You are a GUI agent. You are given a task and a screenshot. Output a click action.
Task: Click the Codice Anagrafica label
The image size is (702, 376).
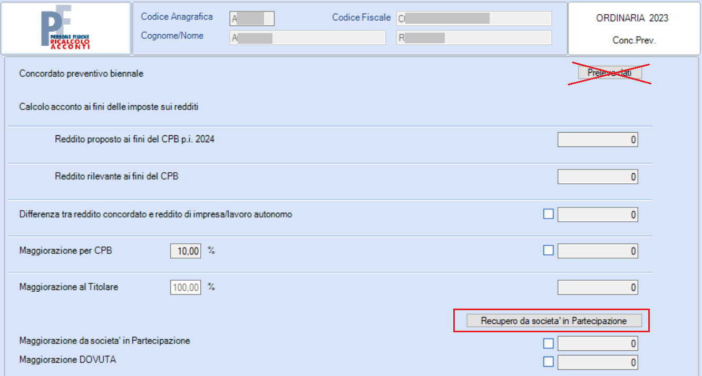[177, 17]
